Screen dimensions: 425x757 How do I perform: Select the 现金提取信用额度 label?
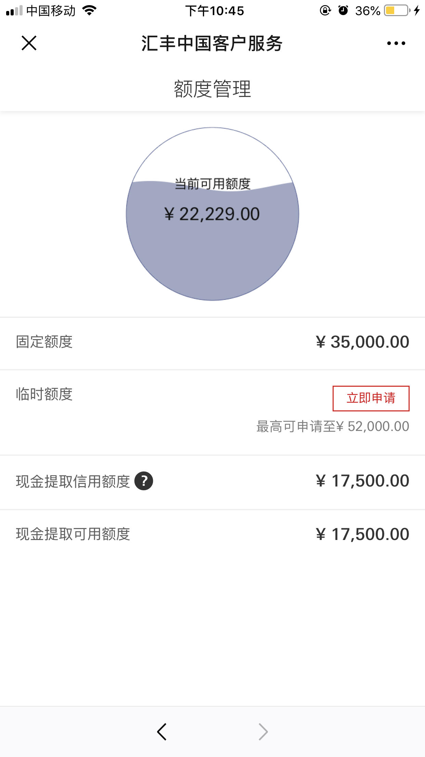click(x=73, y=481)
